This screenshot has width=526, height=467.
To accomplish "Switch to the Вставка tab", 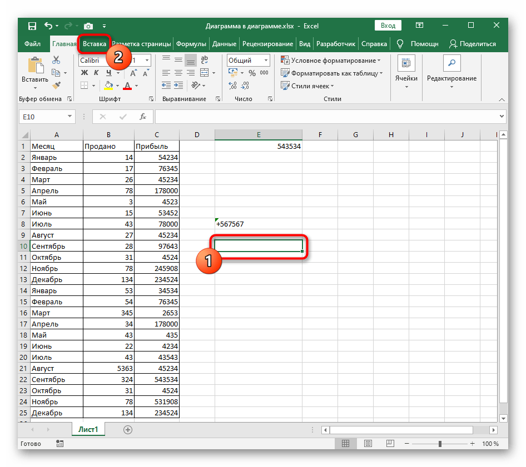I will tap(95, 44).
